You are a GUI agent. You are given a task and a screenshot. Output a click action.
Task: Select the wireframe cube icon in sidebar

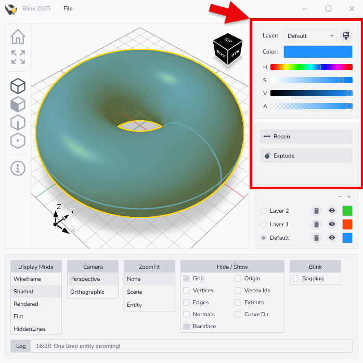point(18,86)
